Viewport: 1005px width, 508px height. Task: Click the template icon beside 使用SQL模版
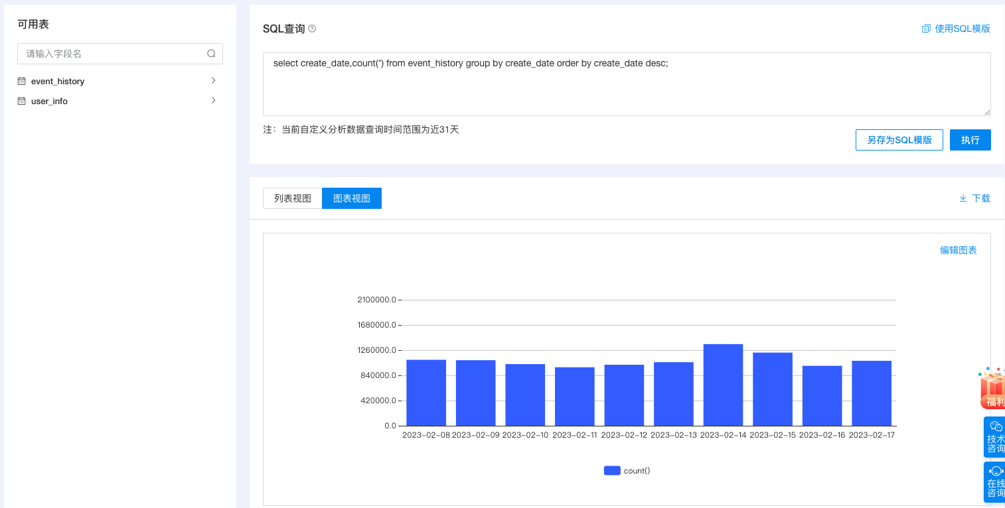(926, 29)
